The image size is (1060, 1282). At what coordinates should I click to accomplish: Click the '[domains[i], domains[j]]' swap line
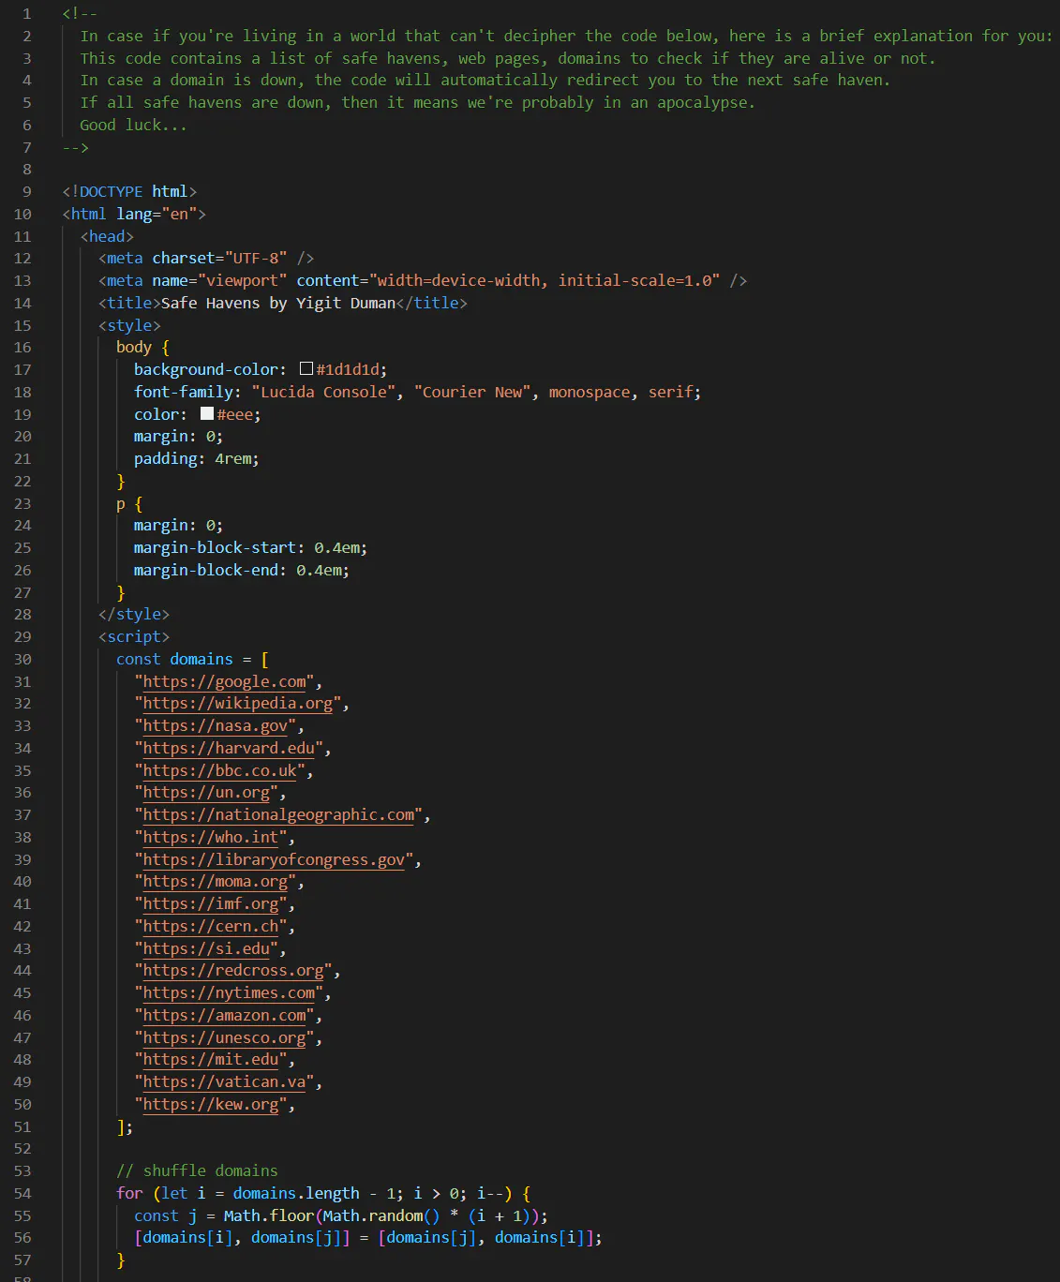(x=368, y=1237)
